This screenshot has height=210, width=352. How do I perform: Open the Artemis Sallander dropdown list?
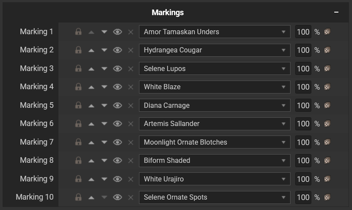point(214,124)
